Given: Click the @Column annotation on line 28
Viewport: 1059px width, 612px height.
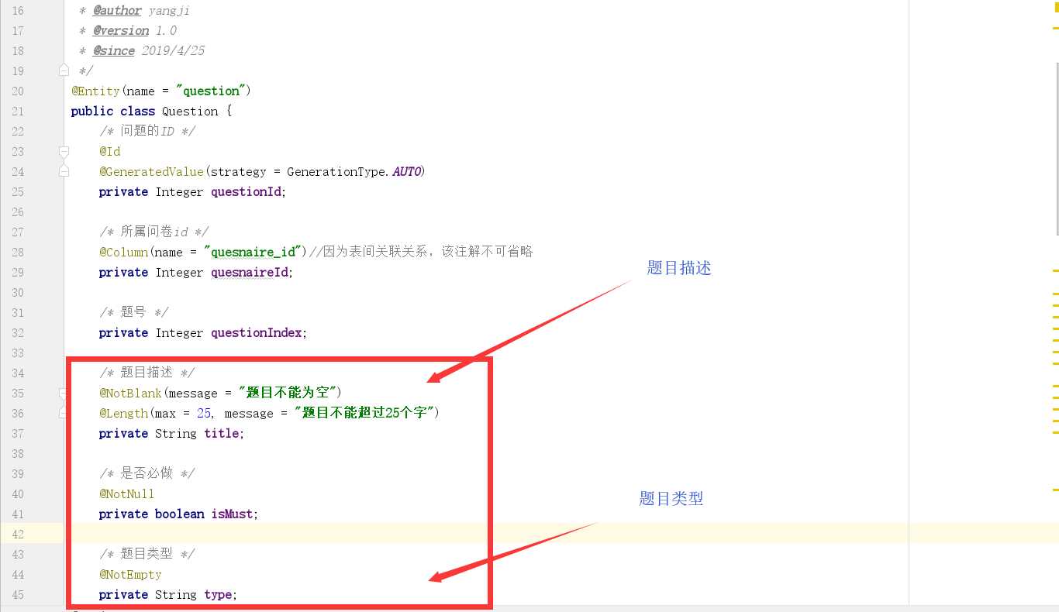Looking at the screenshot, I should (123, 252).
